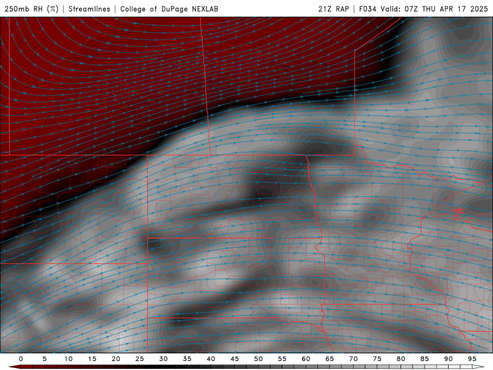Select the "40" color scale label
Image resolution: width=493 pixels, height=370 pixels.
tap(211, 359)
